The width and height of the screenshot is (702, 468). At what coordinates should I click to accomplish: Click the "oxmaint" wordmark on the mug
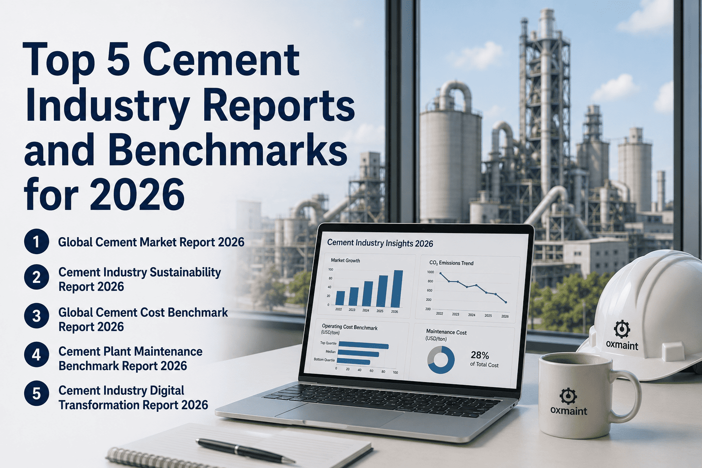[x=569, y=410]
